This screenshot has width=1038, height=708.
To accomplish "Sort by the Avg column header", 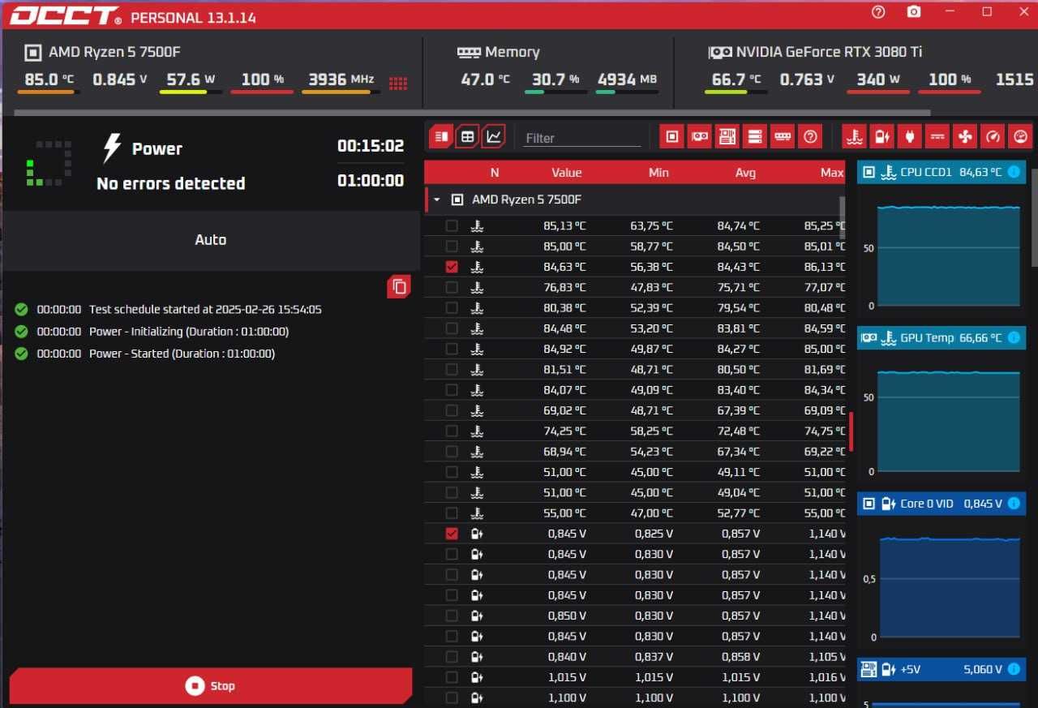I will tap(745, 172).
